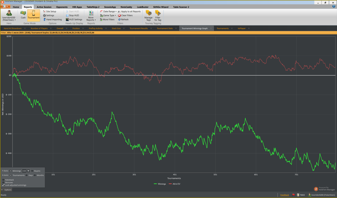Screen dimensions: 337x198
Task: Collapse the graph Options panel
Action: click(6, 190)
